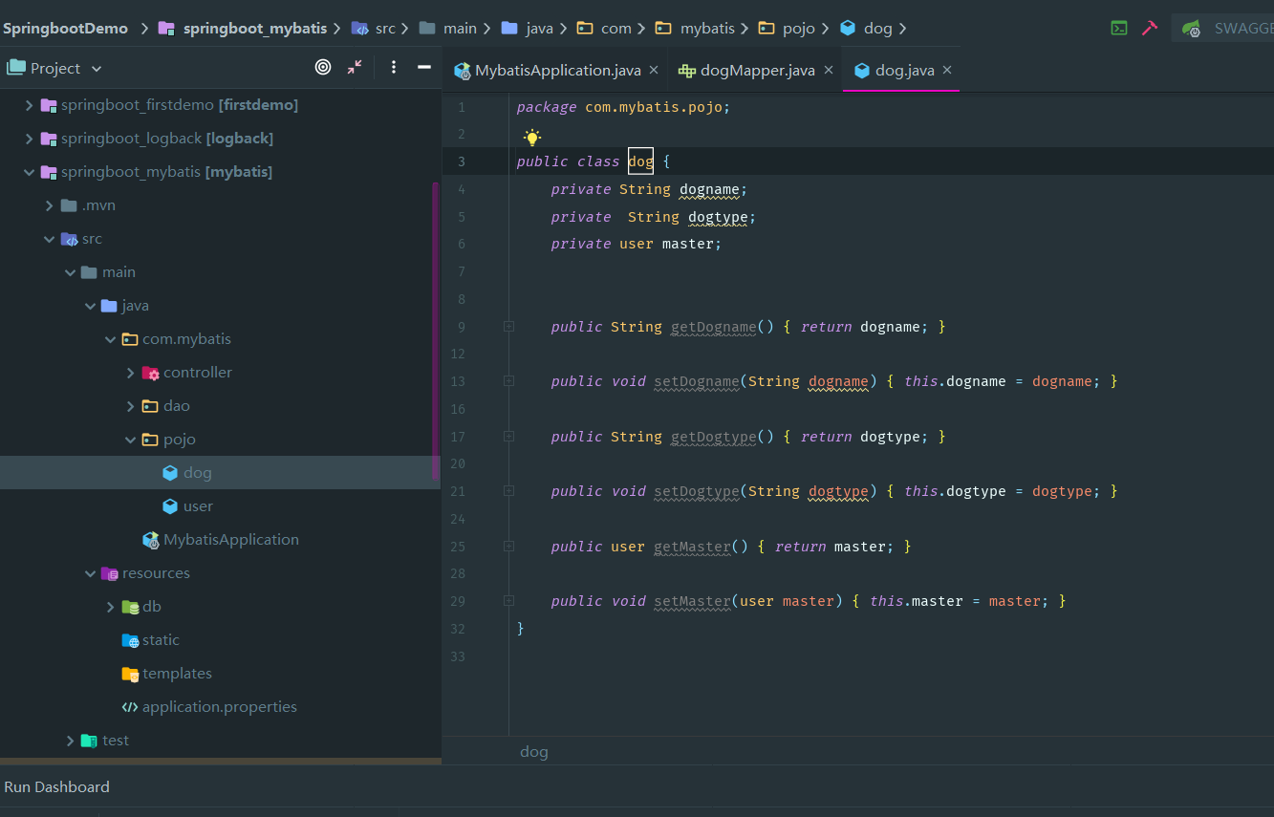Screen dimensions: 1274x817
Task: Open the Project view dropdown
Action: (x=96, y=69)
